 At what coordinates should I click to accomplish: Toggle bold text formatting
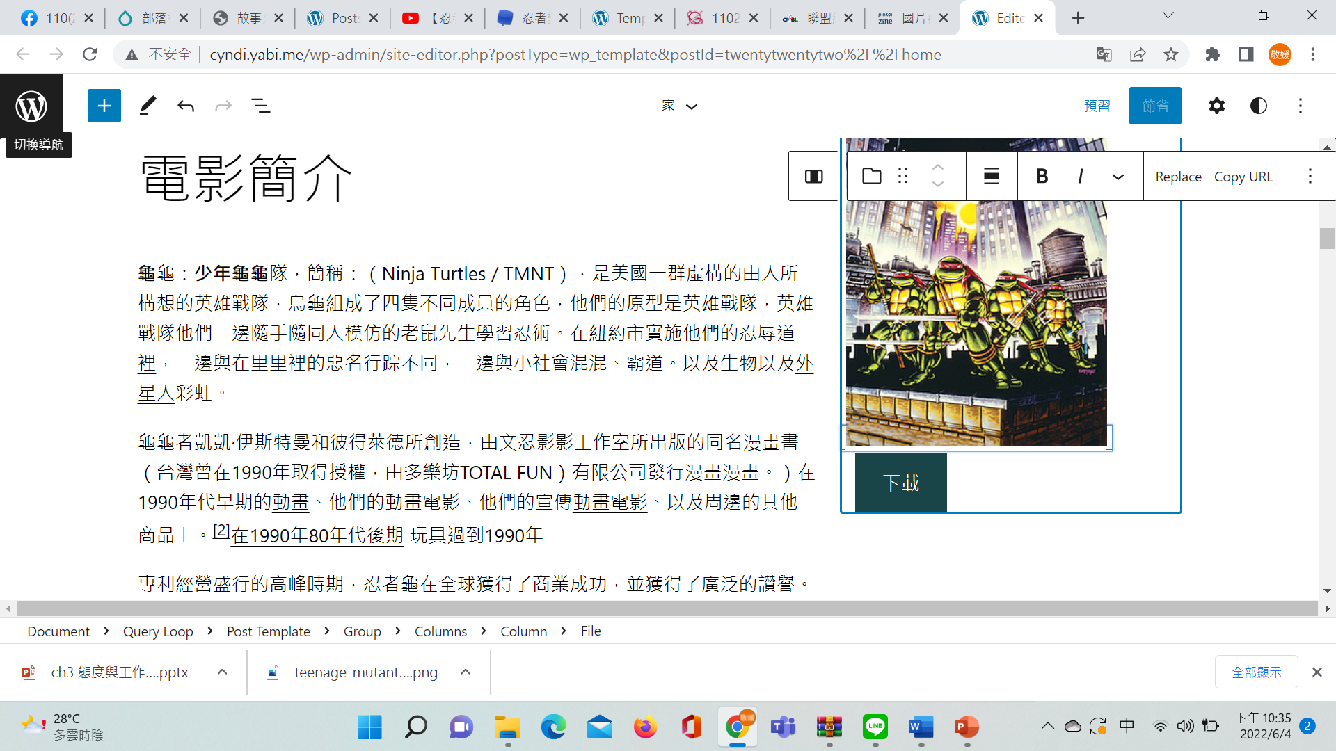tap(1042, 177)
